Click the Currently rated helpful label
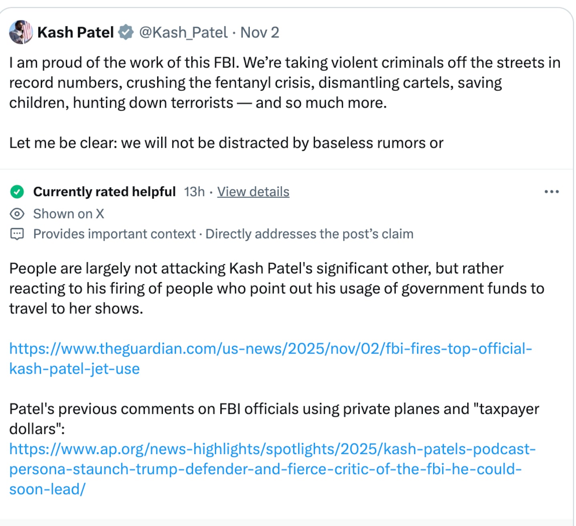This screenshot has height=526, width=576. pyautogui.click(x=105, y=192)
